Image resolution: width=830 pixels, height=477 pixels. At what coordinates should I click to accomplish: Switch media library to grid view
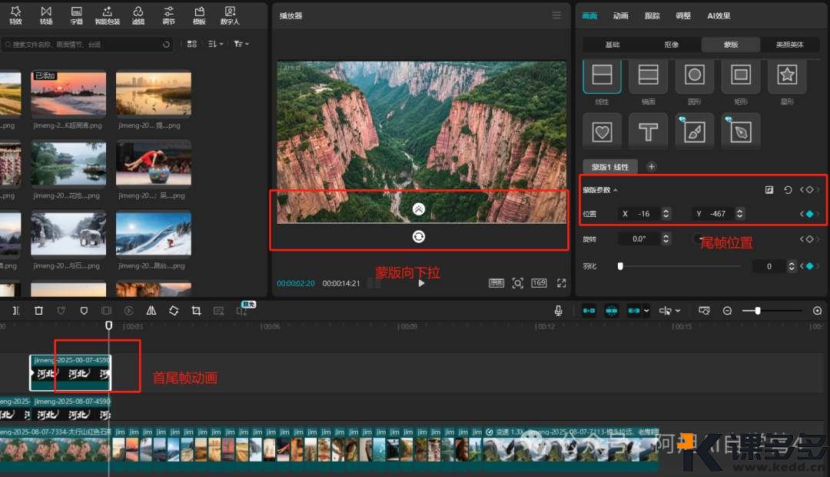(192, 44)
